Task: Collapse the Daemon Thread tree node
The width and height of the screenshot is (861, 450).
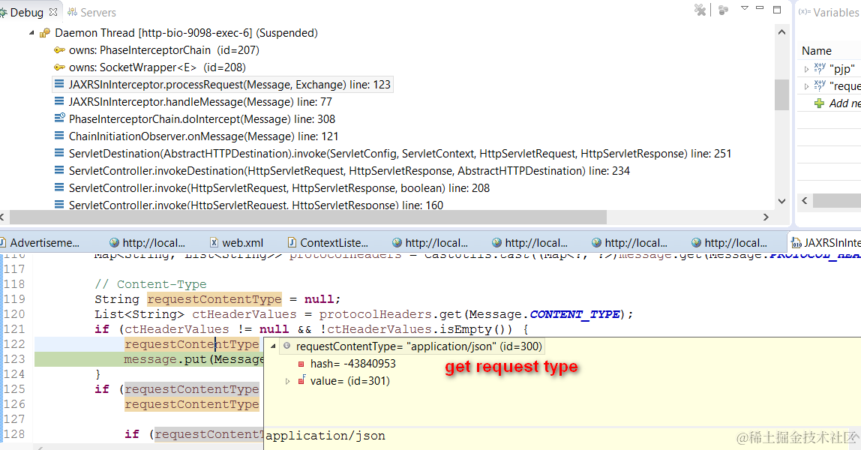Action: tap(31, 33)
